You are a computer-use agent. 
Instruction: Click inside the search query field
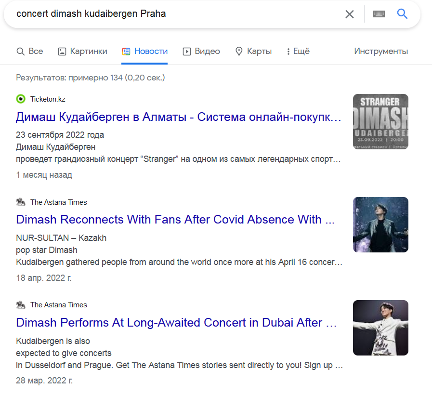[173, 14]
